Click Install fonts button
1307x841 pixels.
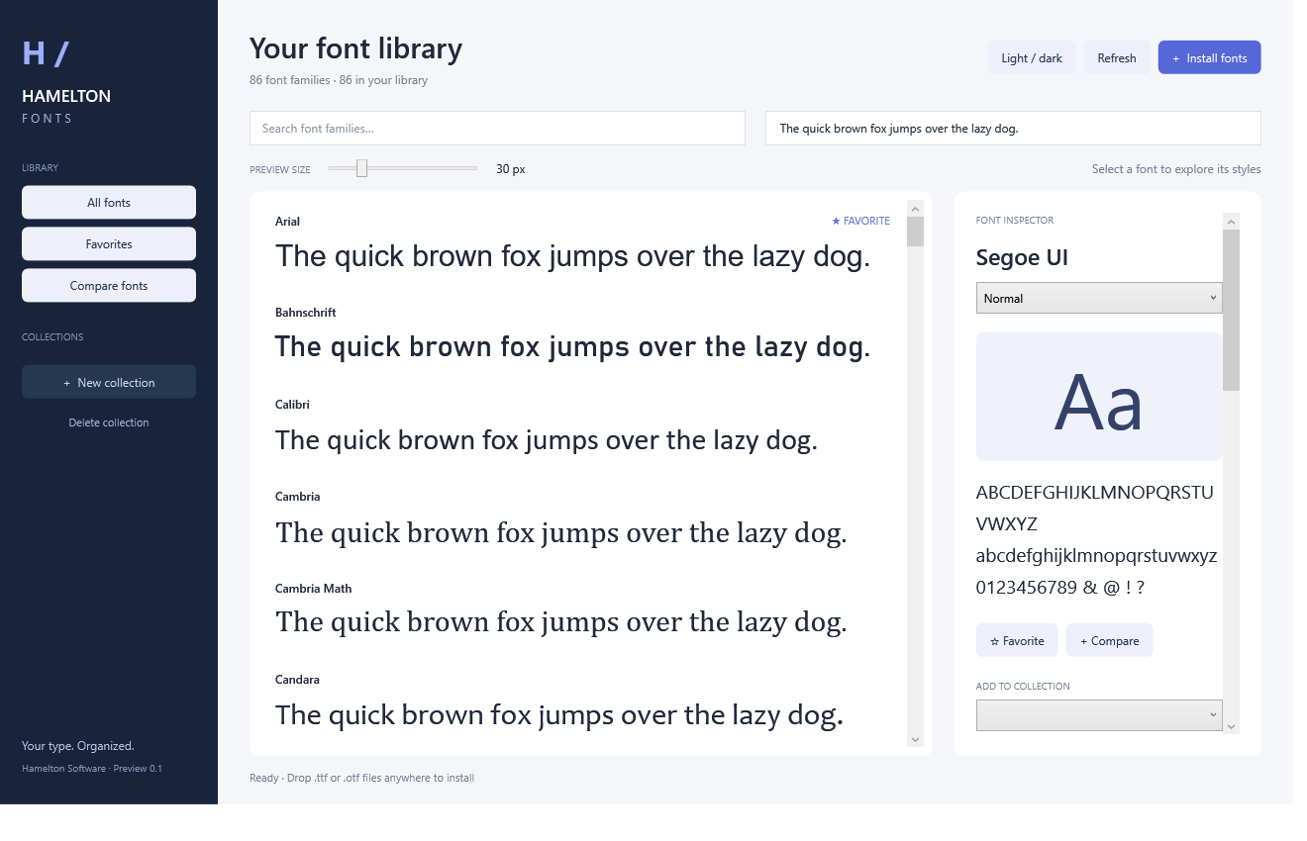pos(1210,58)
